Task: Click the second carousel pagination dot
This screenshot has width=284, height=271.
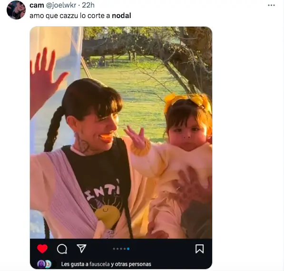Action: [x=118, y=249]
